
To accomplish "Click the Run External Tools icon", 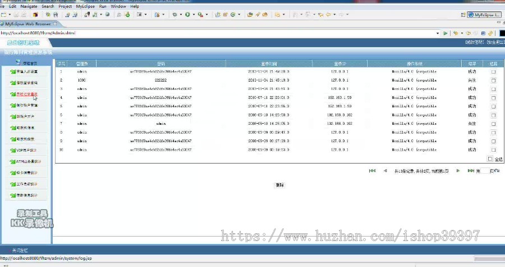I will click(200, 15).
